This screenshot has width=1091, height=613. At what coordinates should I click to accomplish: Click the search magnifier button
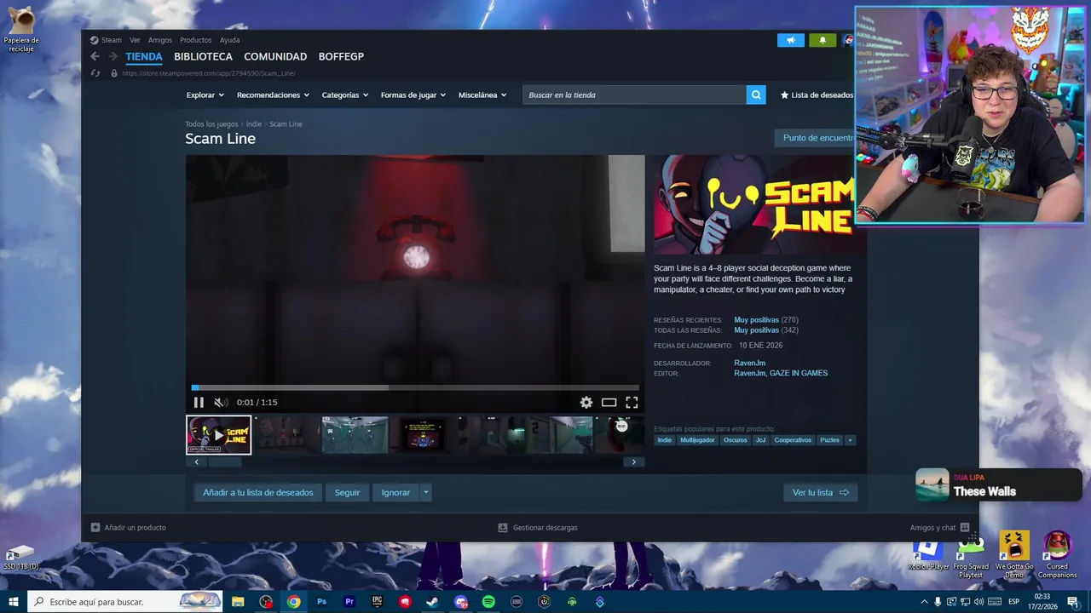pyautogui.click(x=756, y=95)
